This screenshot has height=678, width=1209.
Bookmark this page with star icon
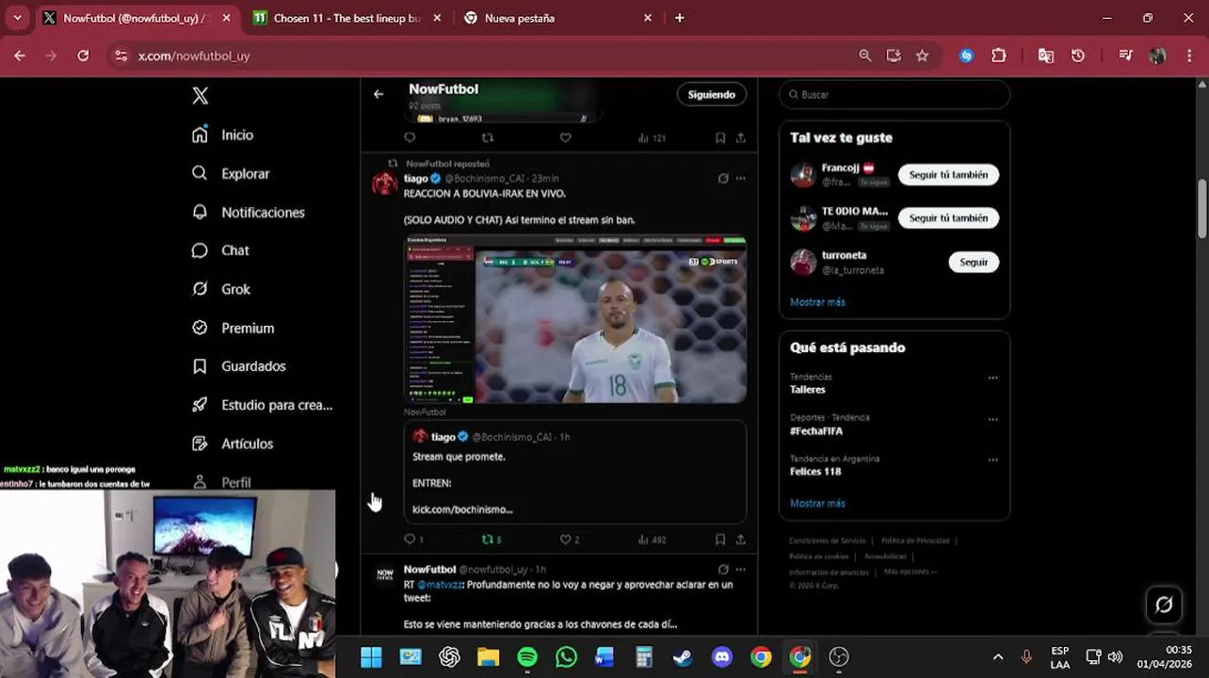pos(922,56)
